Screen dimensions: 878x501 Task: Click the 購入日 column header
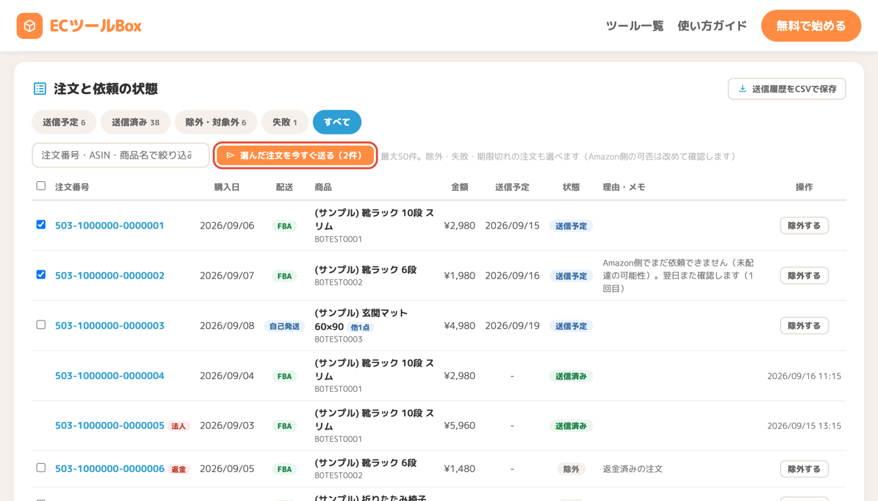[227, 187]
